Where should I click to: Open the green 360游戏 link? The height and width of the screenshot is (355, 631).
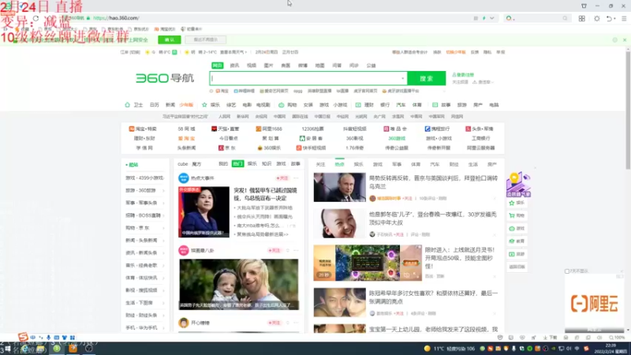(x=397, y=139)
